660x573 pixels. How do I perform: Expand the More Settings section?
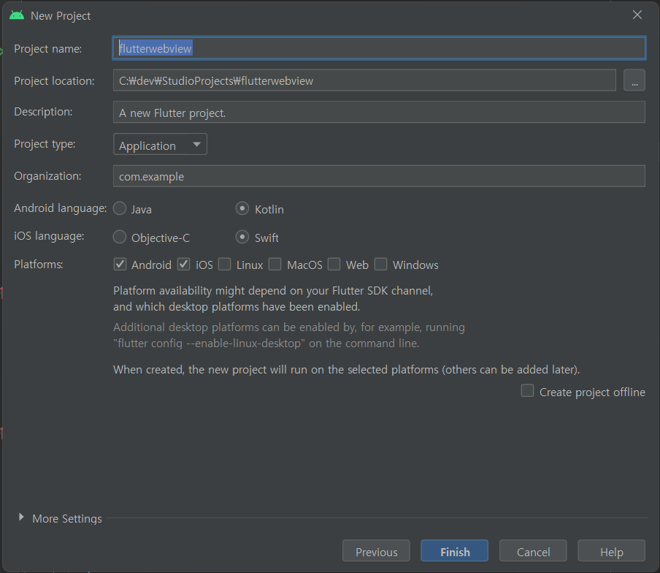coord(21,517)
